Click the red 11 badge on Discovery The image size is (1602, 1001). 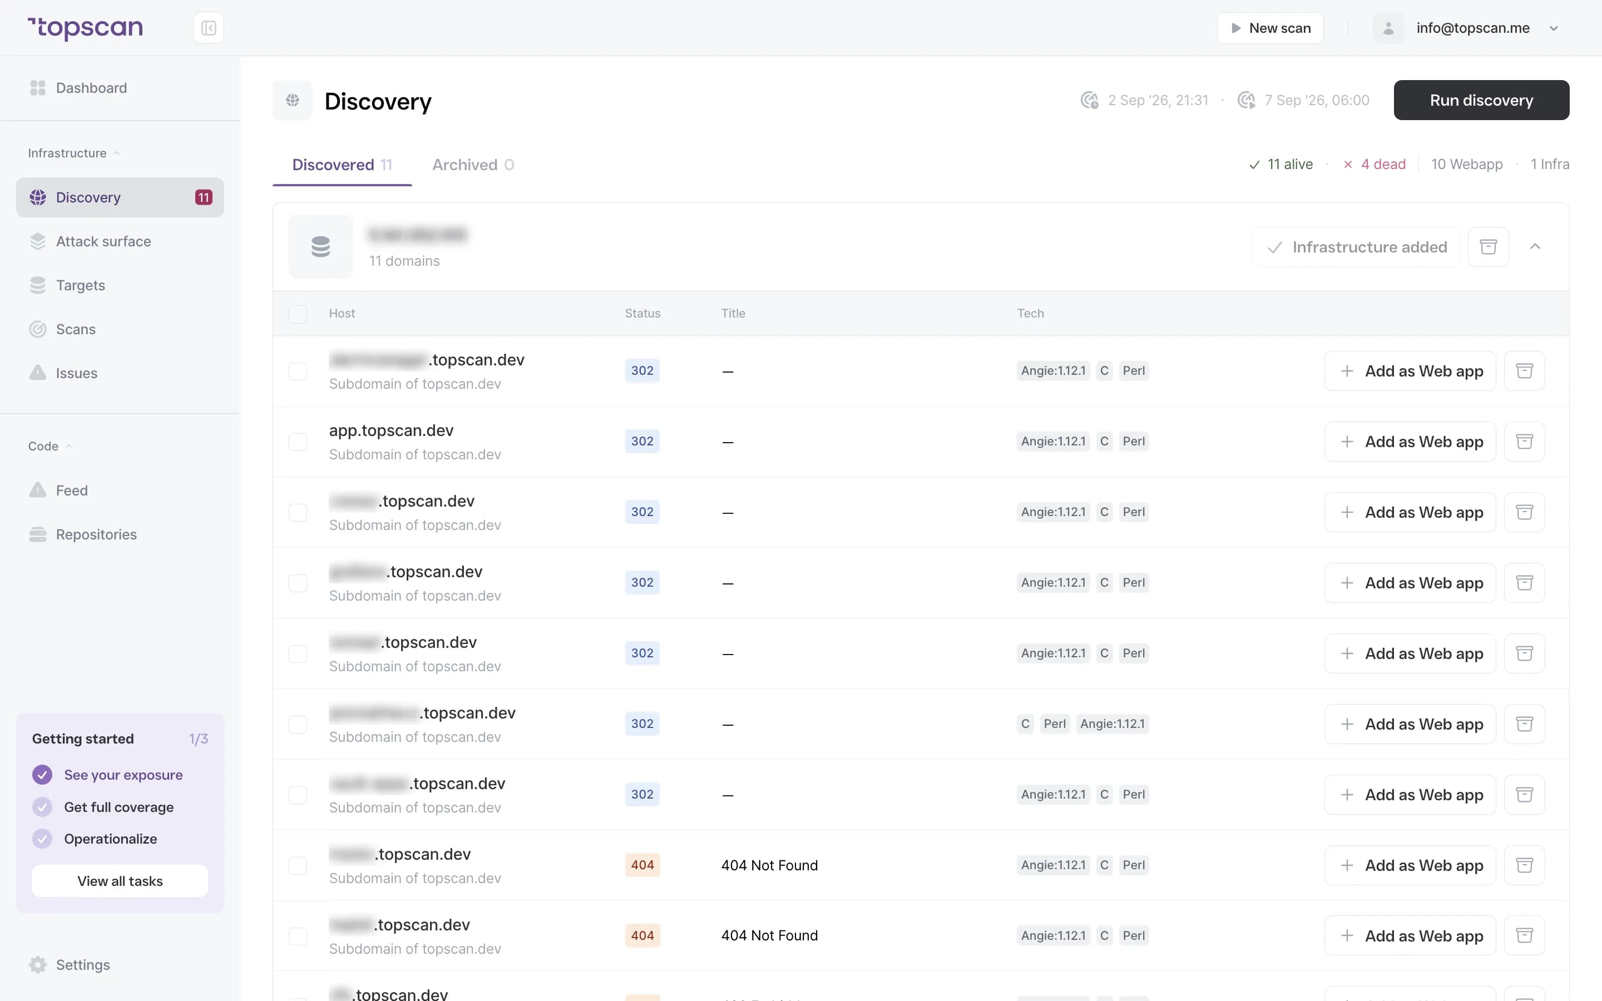point(203,197)
